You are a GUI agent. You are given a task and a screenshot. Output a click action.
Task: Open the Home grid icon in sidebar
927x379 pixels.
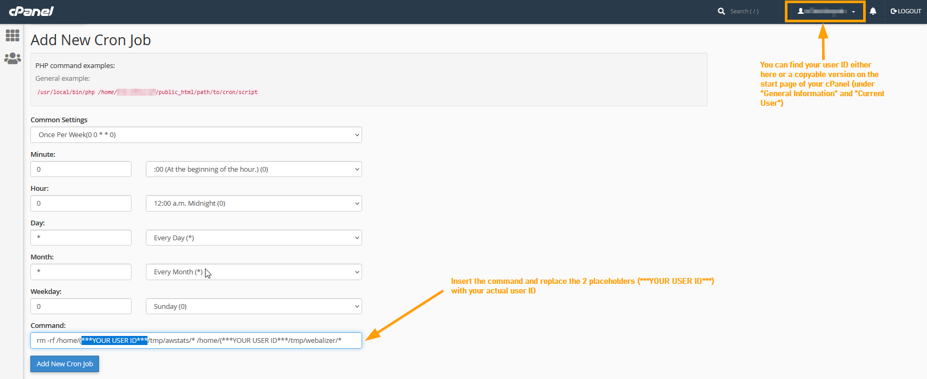pos(12,36)
